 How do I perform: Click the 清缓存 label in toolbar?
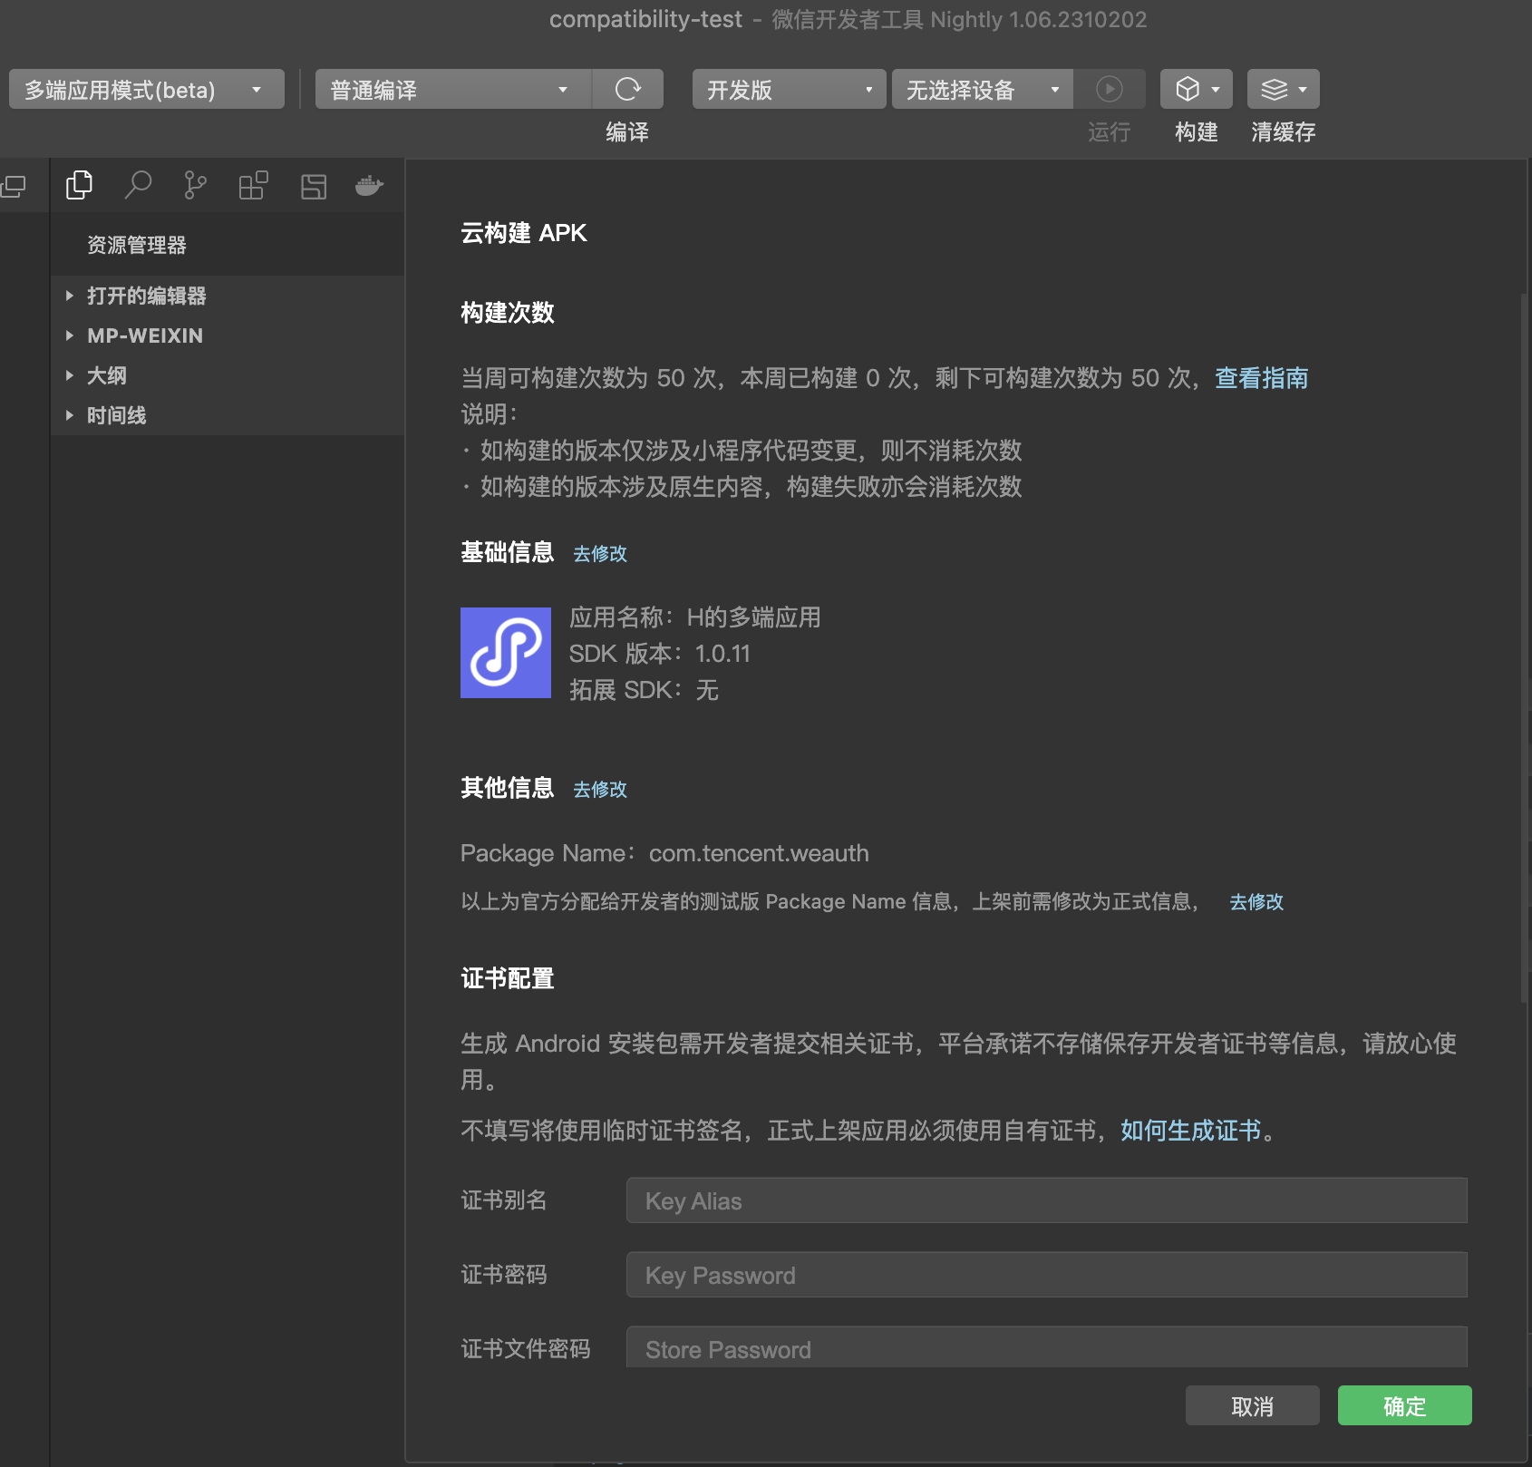pyautogui.click(x=1284, y=132)
